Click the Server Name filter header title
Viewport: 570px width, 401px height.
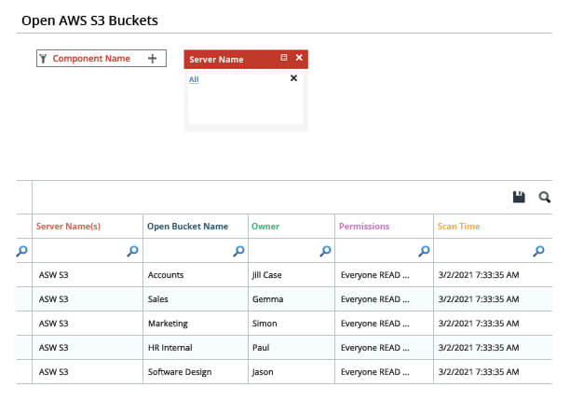[216, 60]
